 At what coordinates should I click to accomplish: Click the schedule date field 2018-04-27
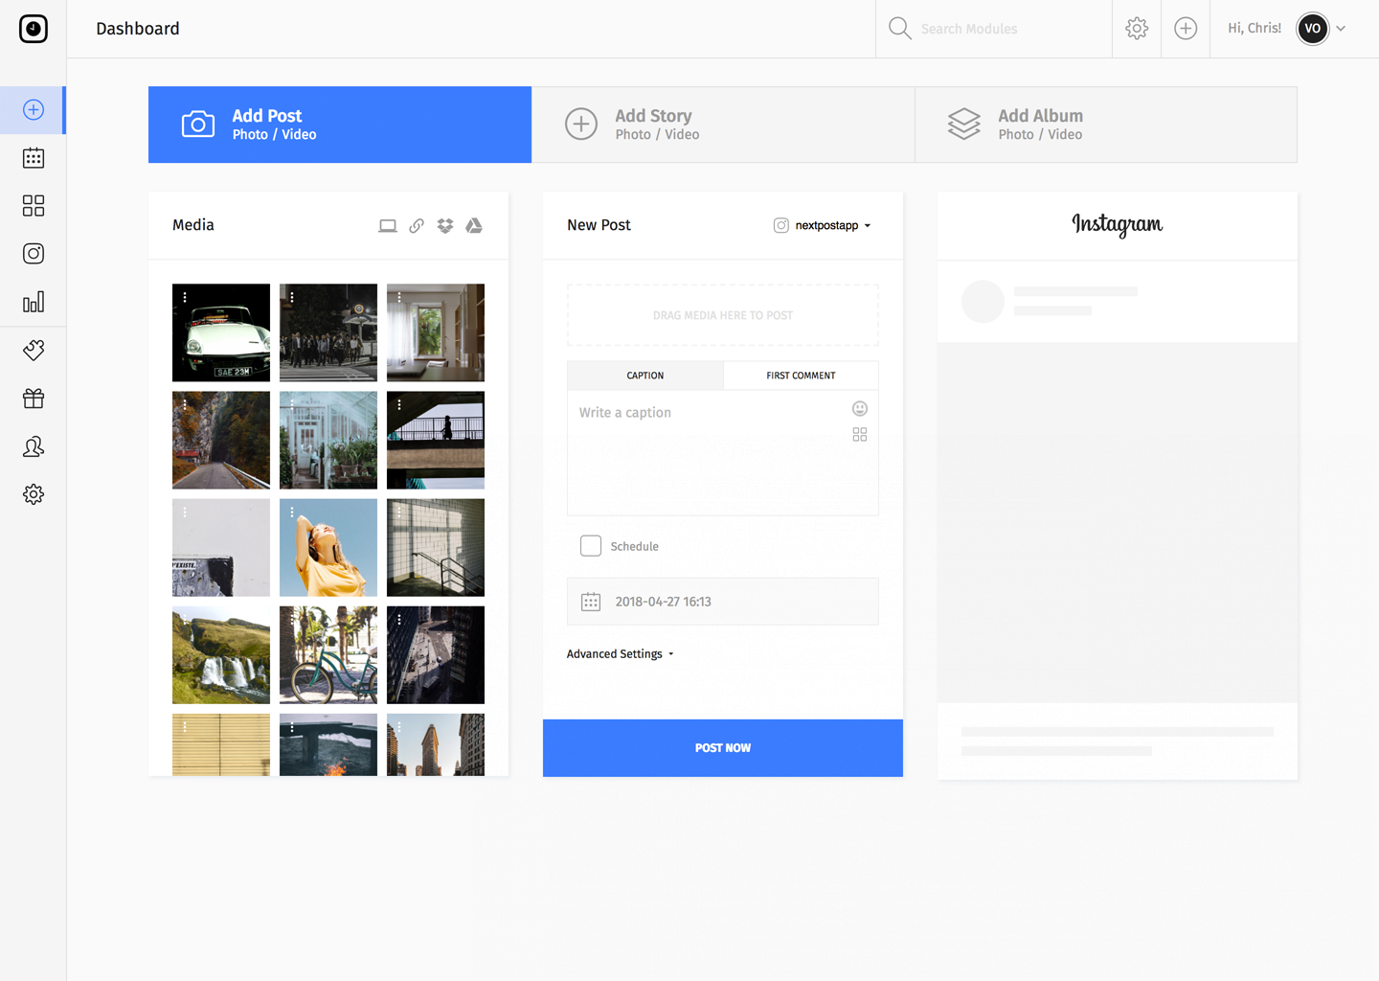pos(723,602)
